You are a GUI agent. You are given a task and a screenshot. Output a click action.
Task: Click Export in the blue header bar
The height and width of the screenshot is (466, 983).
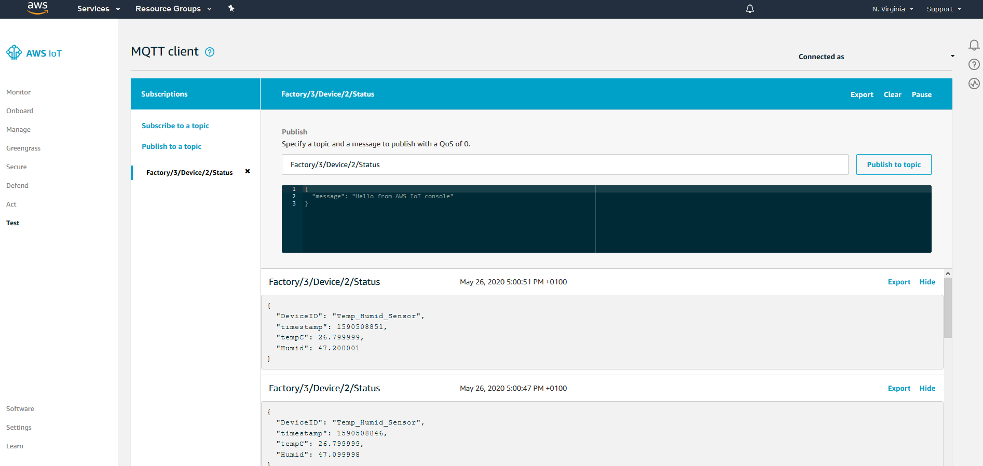click(x=862, y=94)
